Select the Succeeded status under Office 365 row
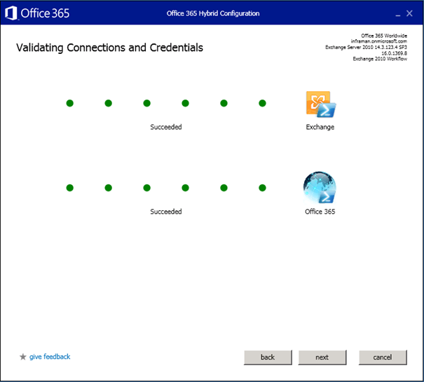 pos(166,212)
